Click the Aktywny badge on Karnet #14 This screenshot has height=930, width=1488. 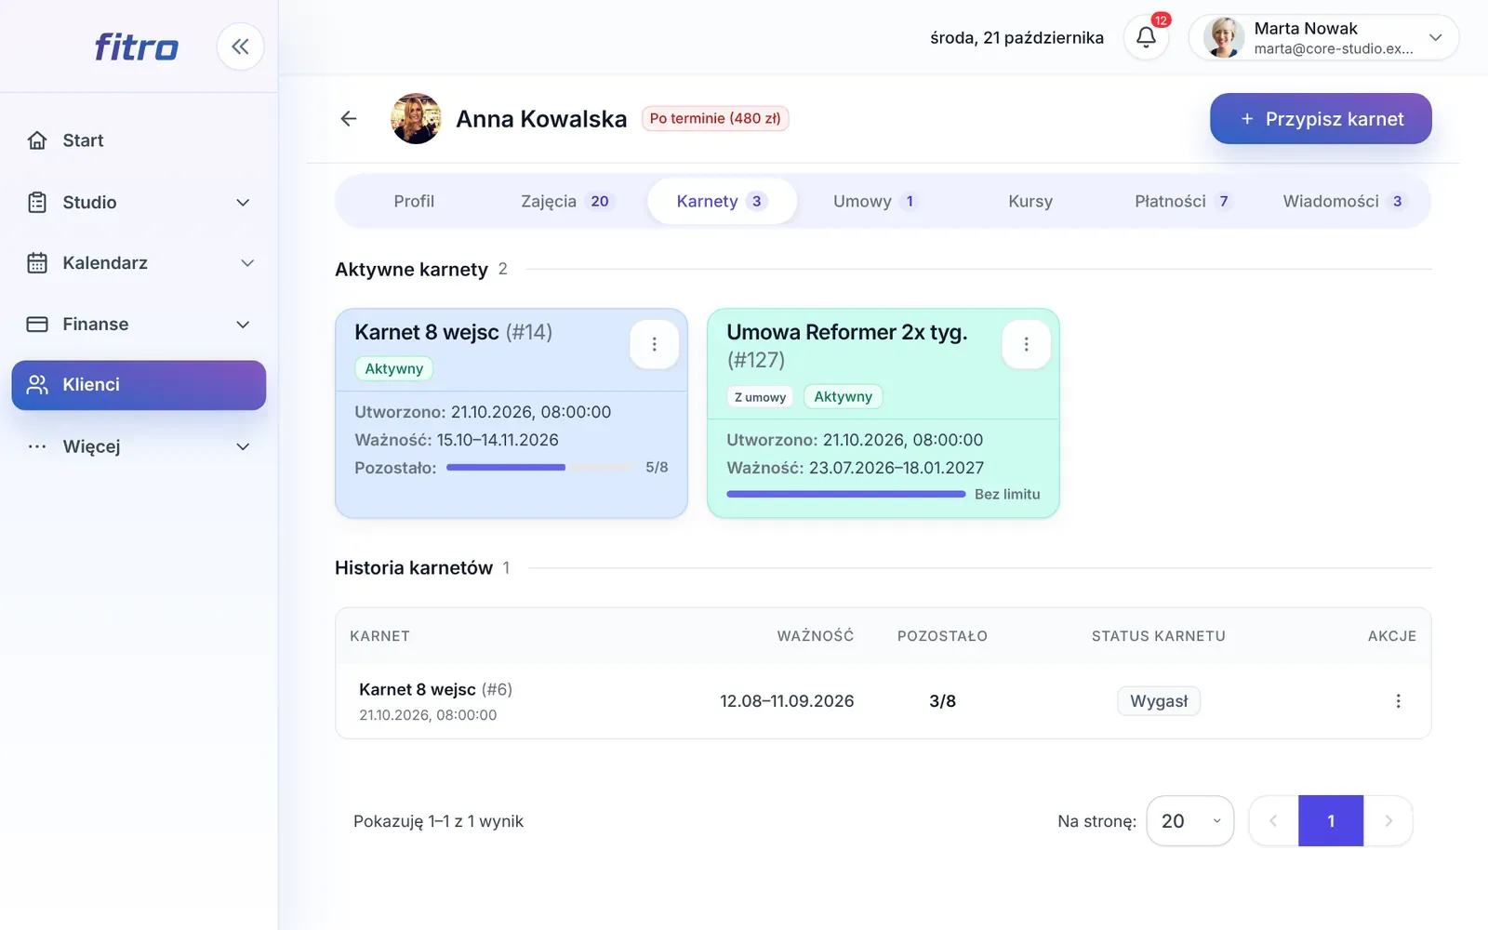coord(394,368)
